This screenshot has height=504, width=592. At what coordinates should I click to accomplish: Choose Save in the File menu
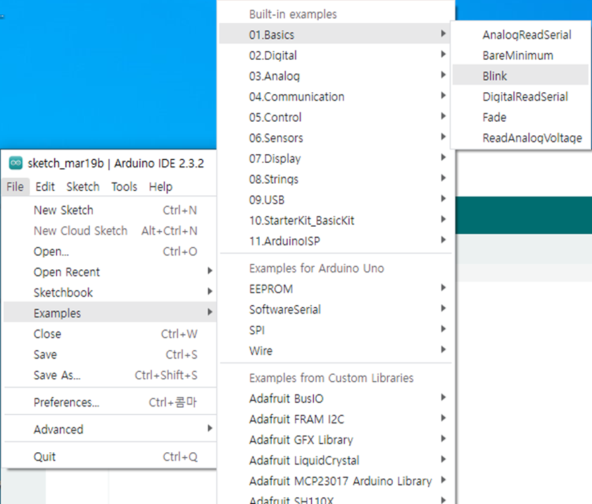click(x=110, y=355)
